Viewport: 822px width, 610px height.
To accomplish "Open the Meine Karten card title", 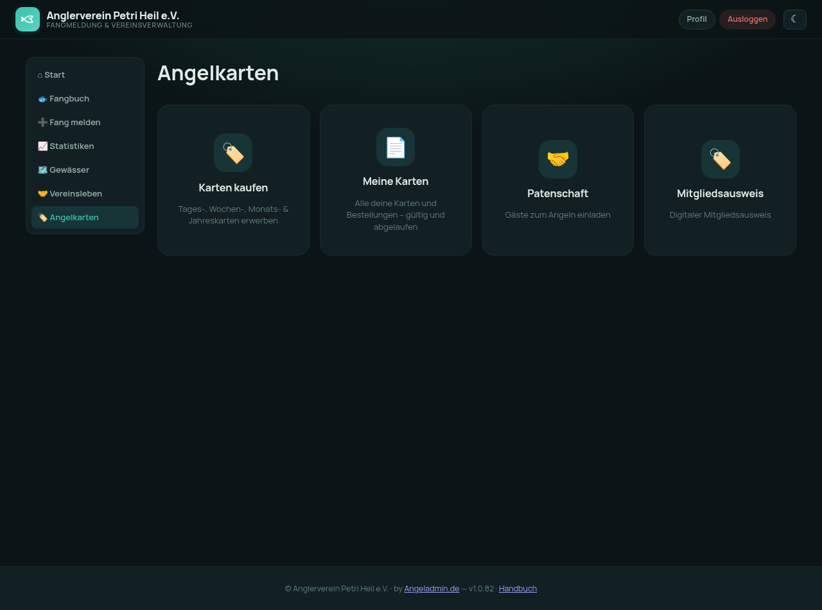I will point(396,182).
